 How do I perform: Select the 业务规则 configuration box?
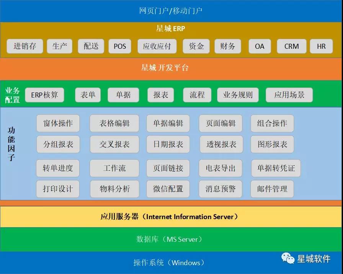pos(238,95)
